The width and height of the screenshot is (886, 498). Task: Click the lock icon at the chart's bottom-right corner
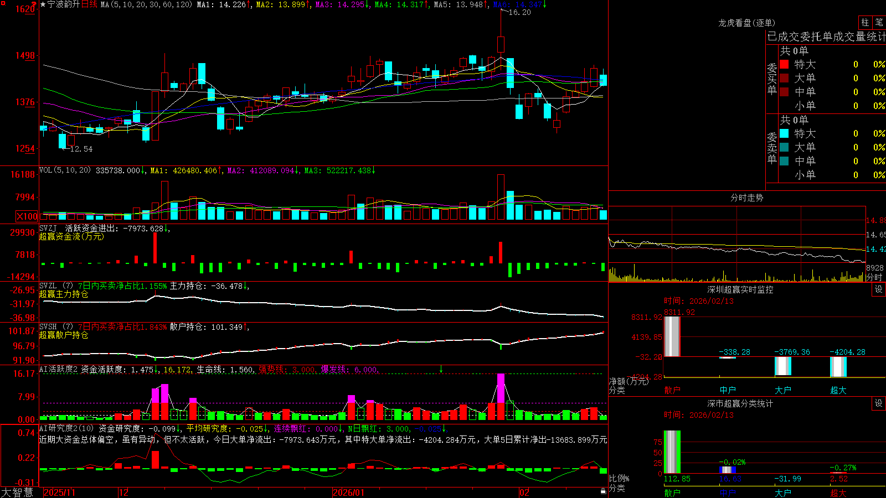tap(604, 491)
